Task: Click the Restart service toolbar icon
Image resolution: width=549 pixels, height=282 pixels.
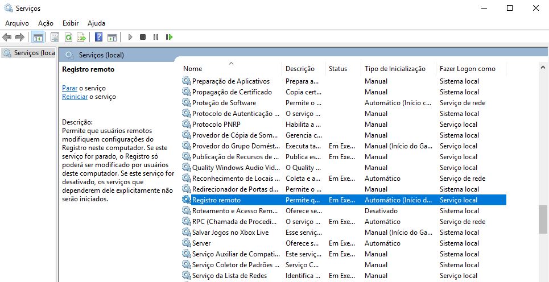Action: click(x=169, y=38)
